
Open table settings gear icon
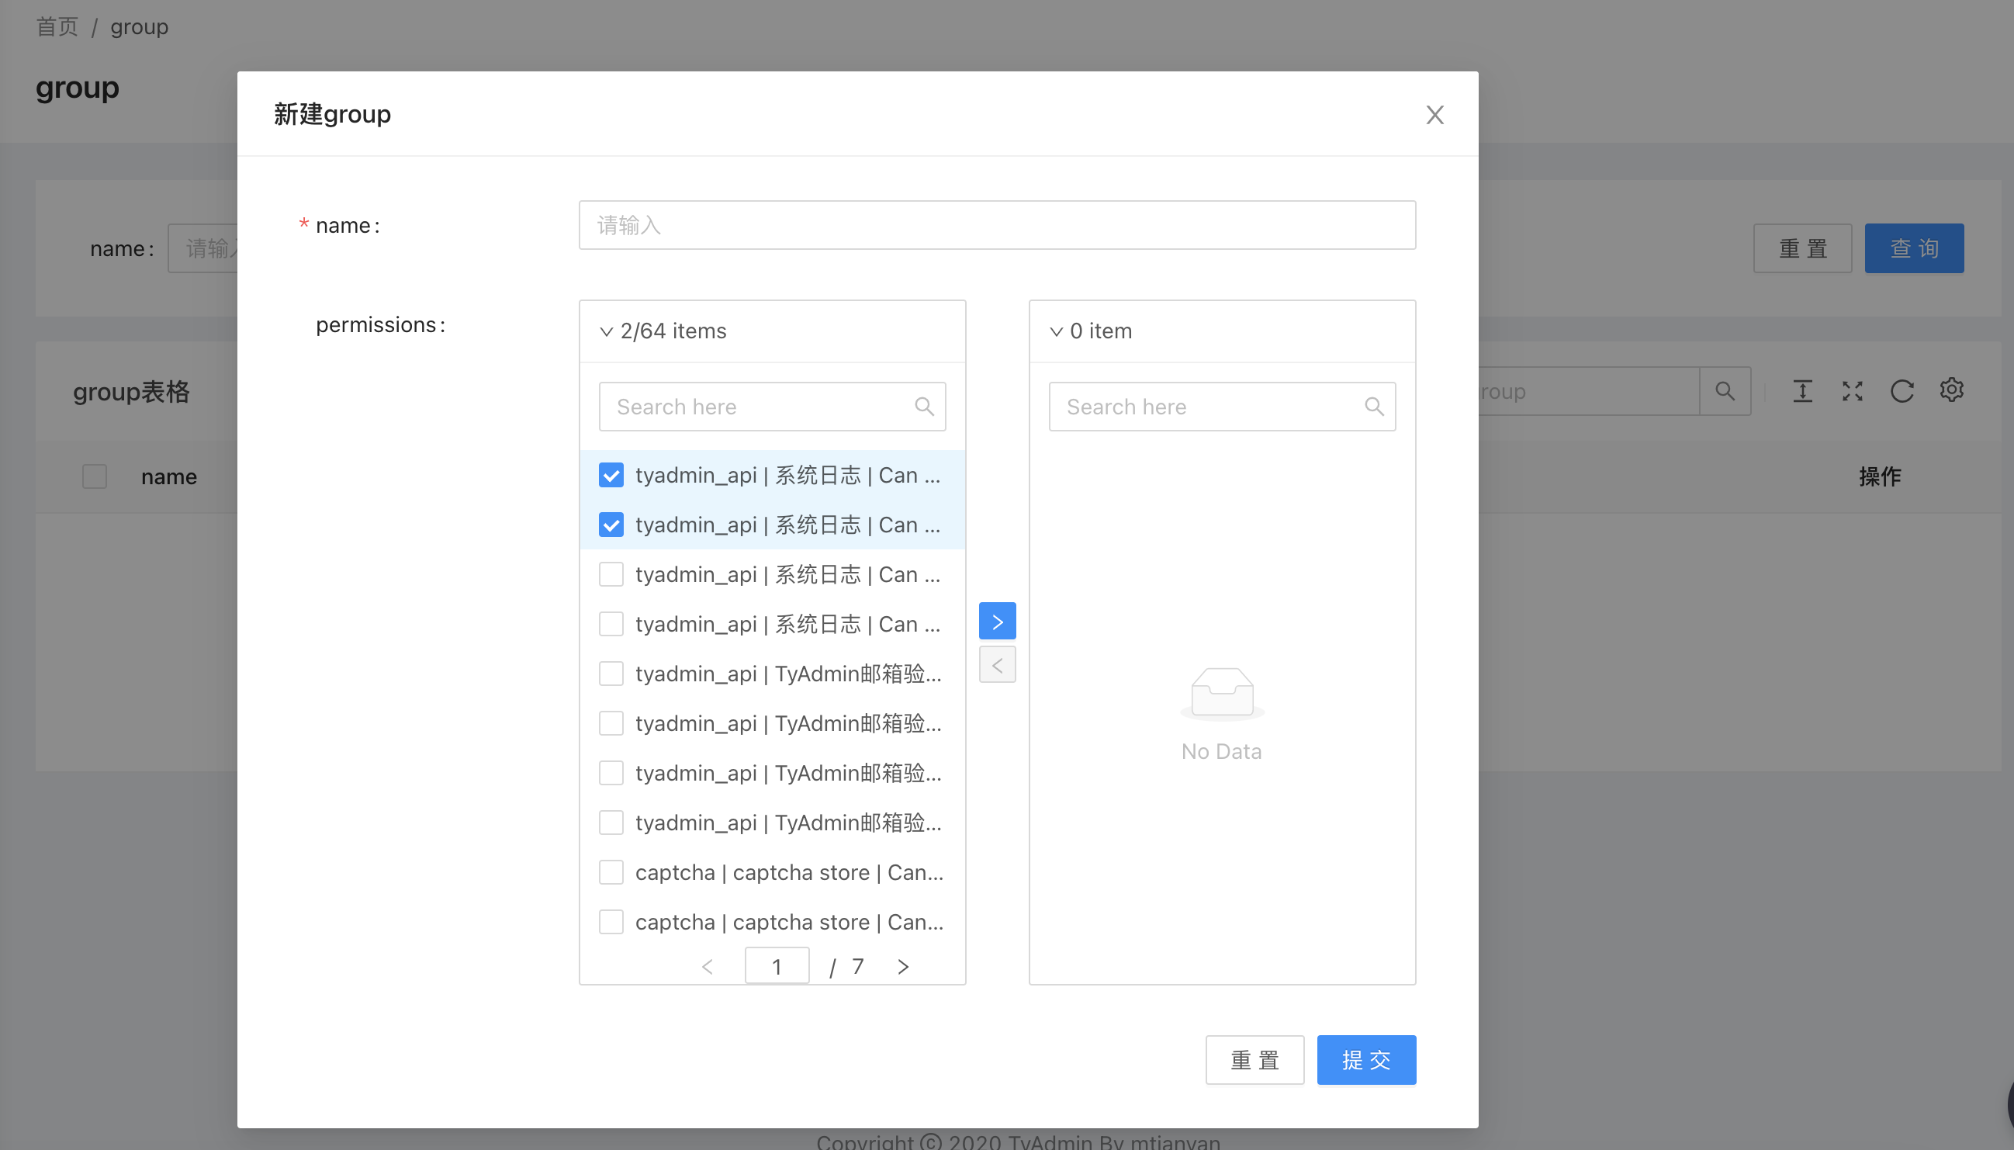(x=1951, y=391)
